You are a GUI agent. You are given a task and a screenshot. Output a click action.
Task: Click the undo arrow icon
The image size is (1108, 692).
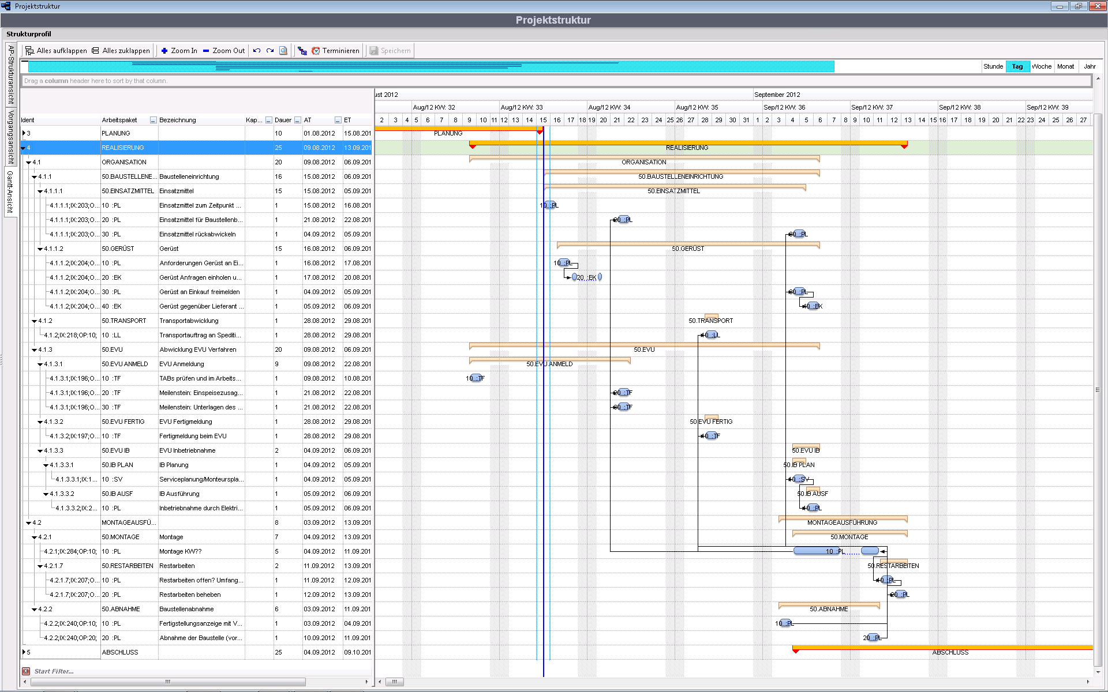pyautogui.click(x=257, y=51)
